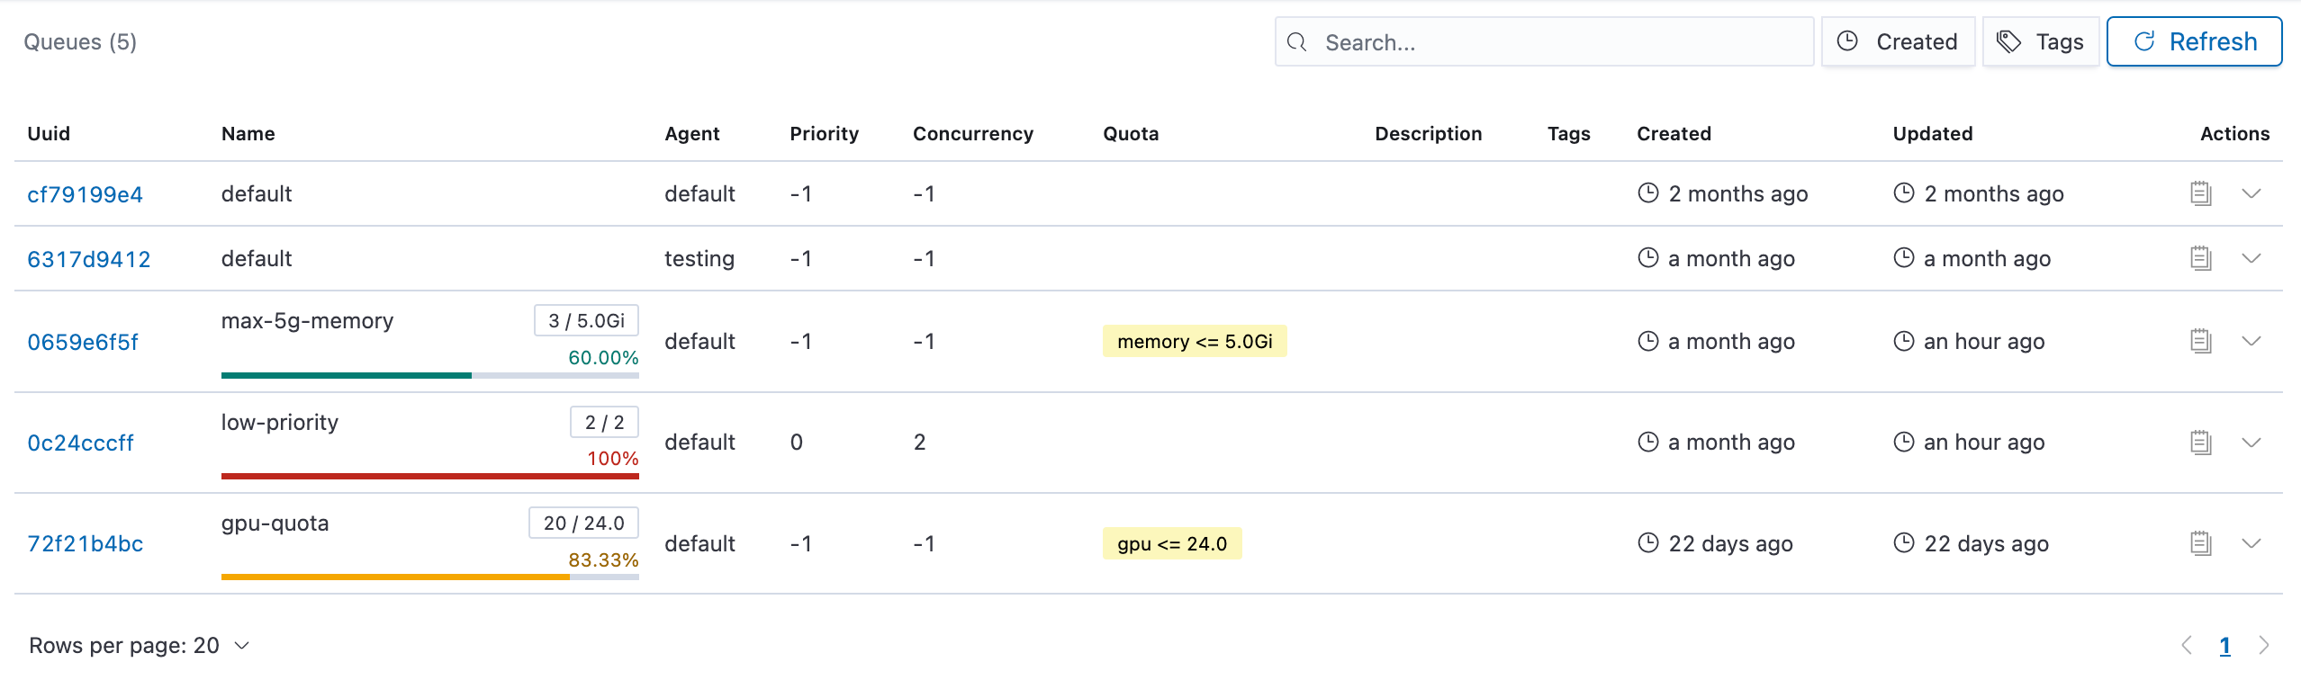Go to the previous page arrow
The image size is (2301, 698).
2187,646
